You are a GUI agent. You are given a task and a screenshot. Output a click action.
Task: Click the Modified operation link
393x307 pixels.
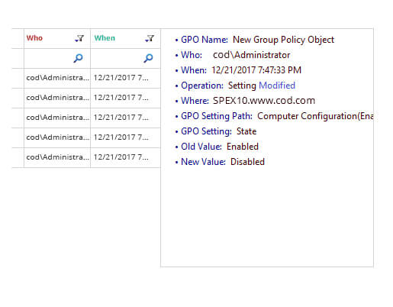coord(277,86)
